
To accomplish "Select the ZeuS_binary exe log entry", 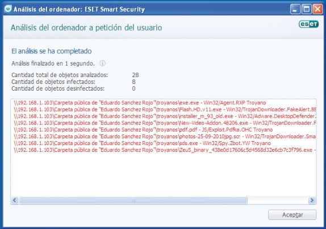I will (165, 150).
